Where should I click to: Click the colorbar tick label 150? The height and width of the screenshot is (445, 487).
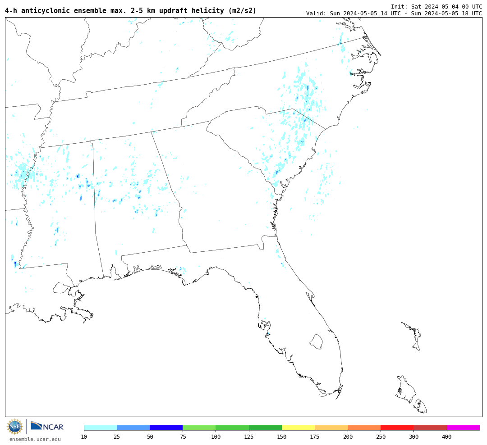pyautogui.click(x=282, y=436)
